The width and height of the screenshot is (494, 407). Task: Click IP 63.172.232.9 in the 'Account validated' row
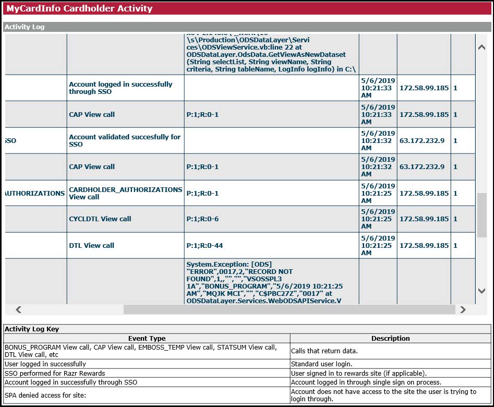coord(422,140)
